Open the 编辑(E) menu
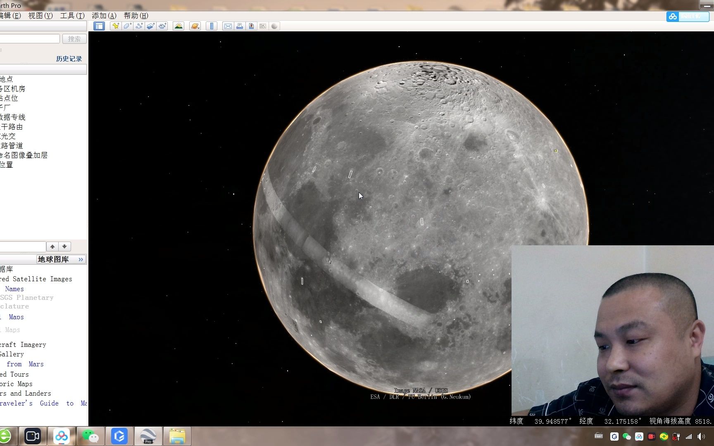The width and height of the screenshot is (714, 446). tap(10, 16)
